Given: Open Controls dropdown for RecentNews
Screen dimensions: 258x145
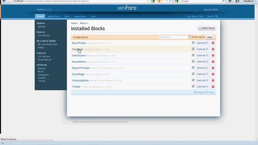Looking at the screenshot, I should tap(202, 62).
